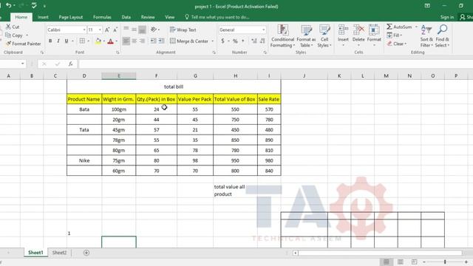The width and height of the screenshot is (473, 266).
Task: Open Merge & Center dropdown arrow
Action: coord(212,41)
